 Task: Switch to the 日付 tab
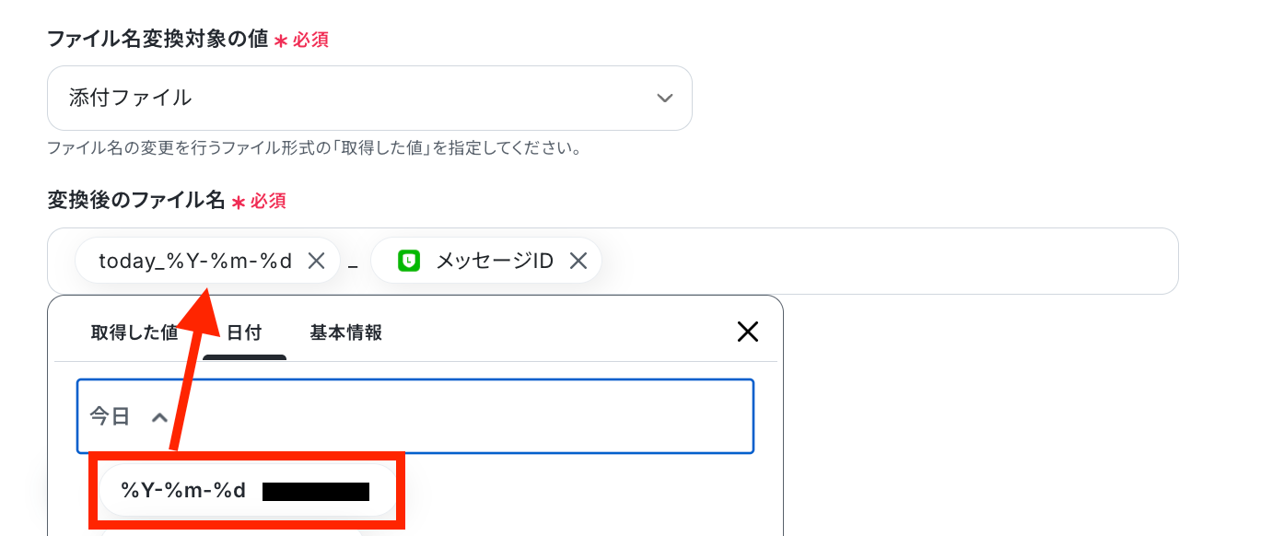tap(244, 332)
